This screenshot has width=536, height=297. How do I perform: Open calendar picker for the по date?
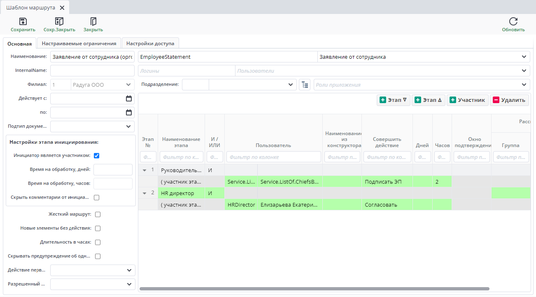coord(129,113)
